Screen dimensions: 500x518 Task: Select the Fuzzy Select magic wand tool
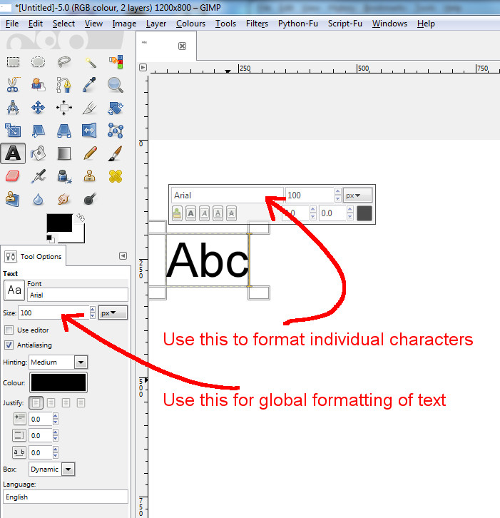[90, 62]
